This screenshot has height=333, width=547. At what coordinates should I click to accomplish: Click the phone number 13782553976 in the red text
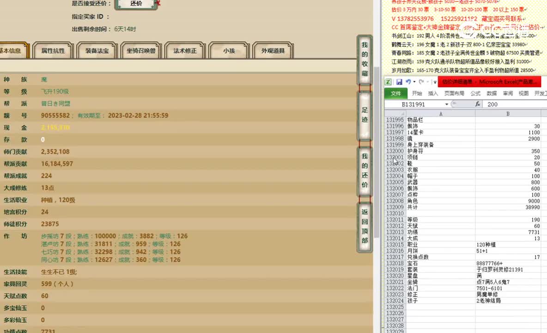coord(415,19)
